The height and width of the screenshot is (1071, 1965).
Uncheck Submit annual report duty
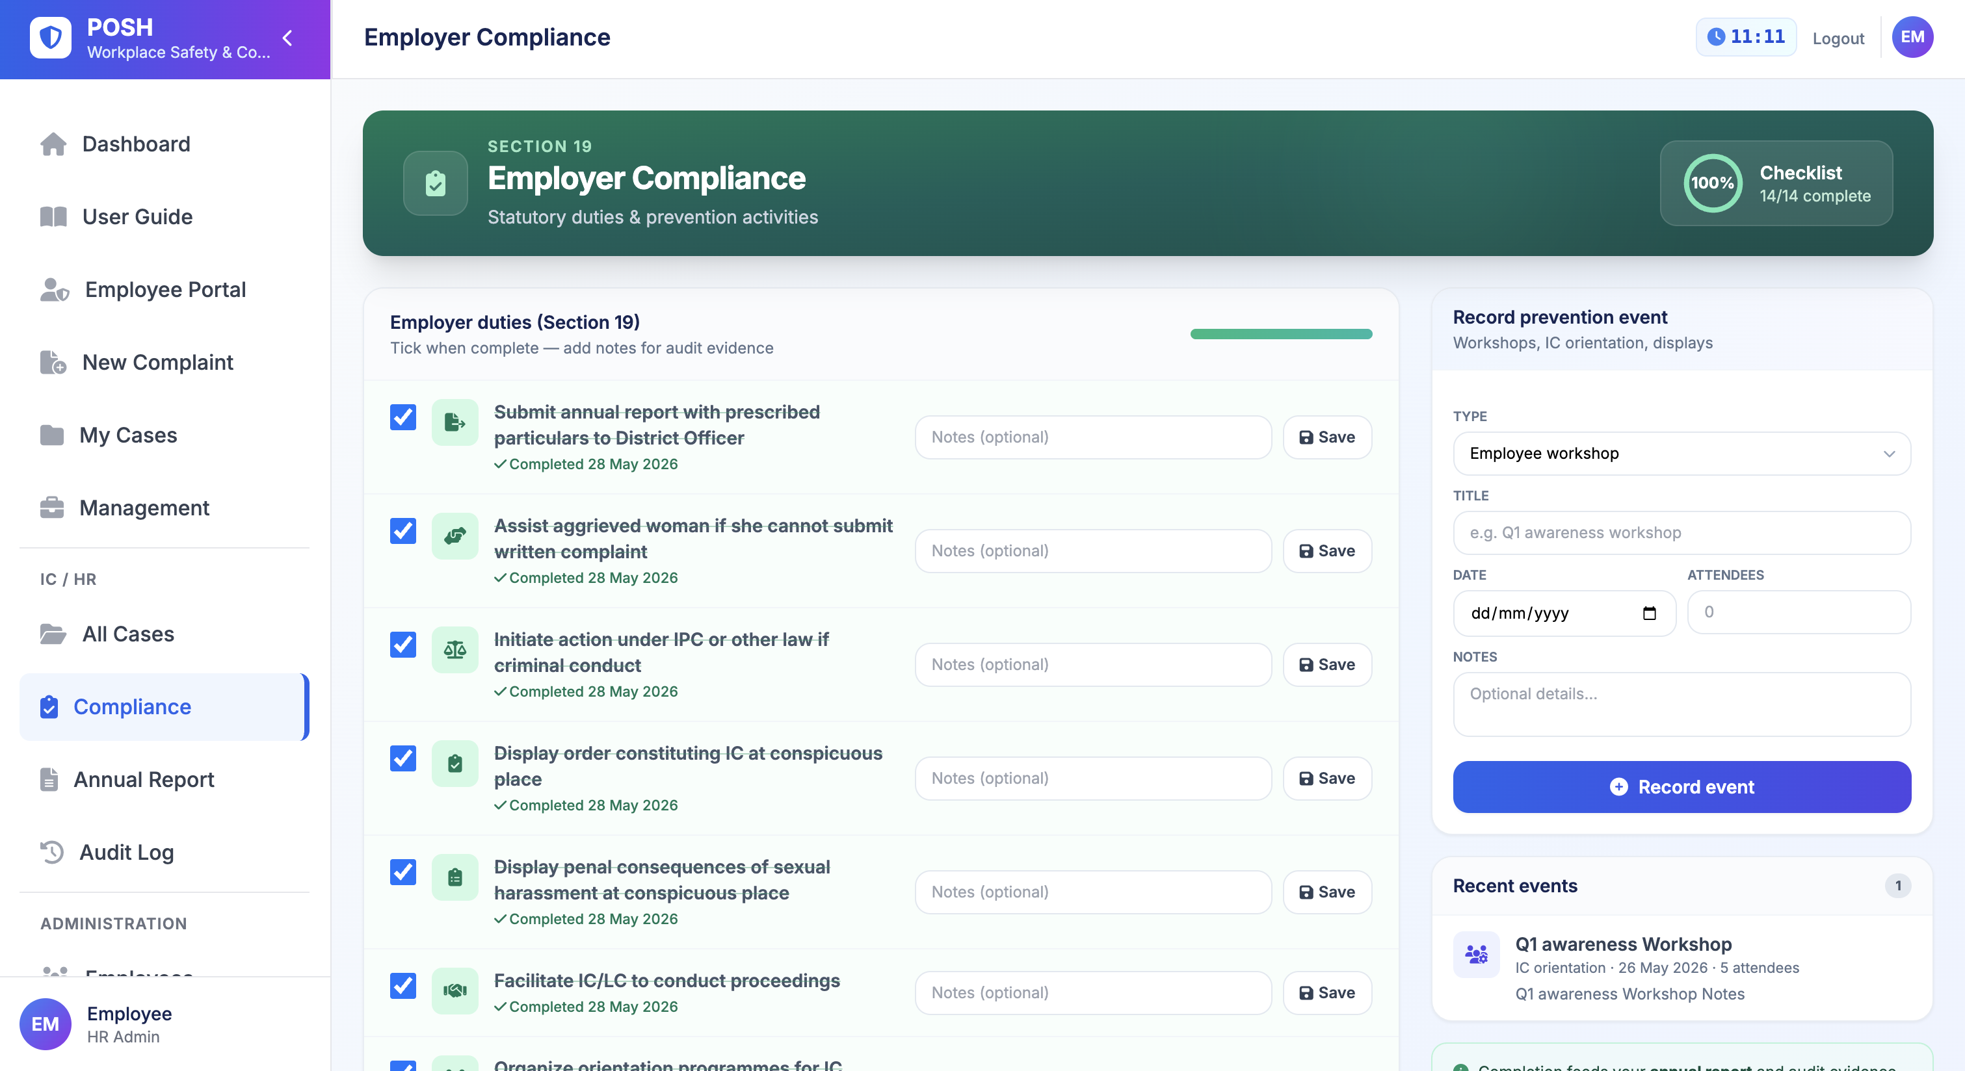tap(402, 417)
